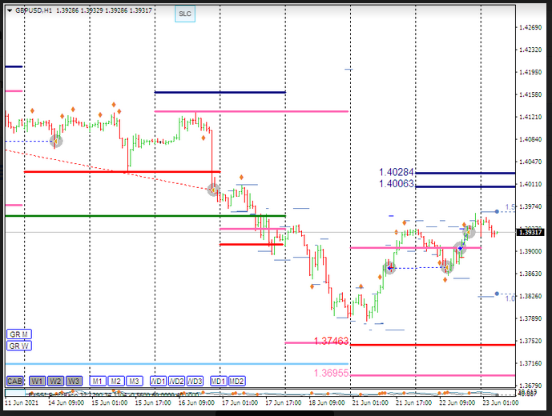This screenshot has width=552, height=416.
Task: Toggle the GR W button
Action: 18,346
